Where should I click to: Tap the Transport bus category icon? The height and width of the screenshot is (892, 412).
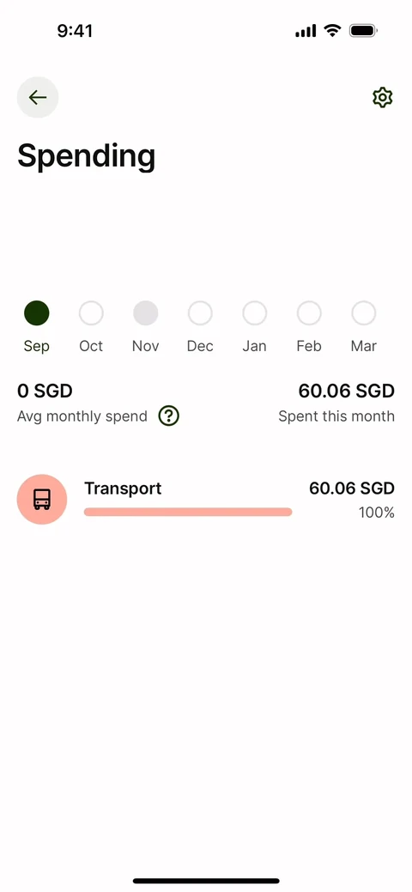pyautogui.click(x=42, y=500)
